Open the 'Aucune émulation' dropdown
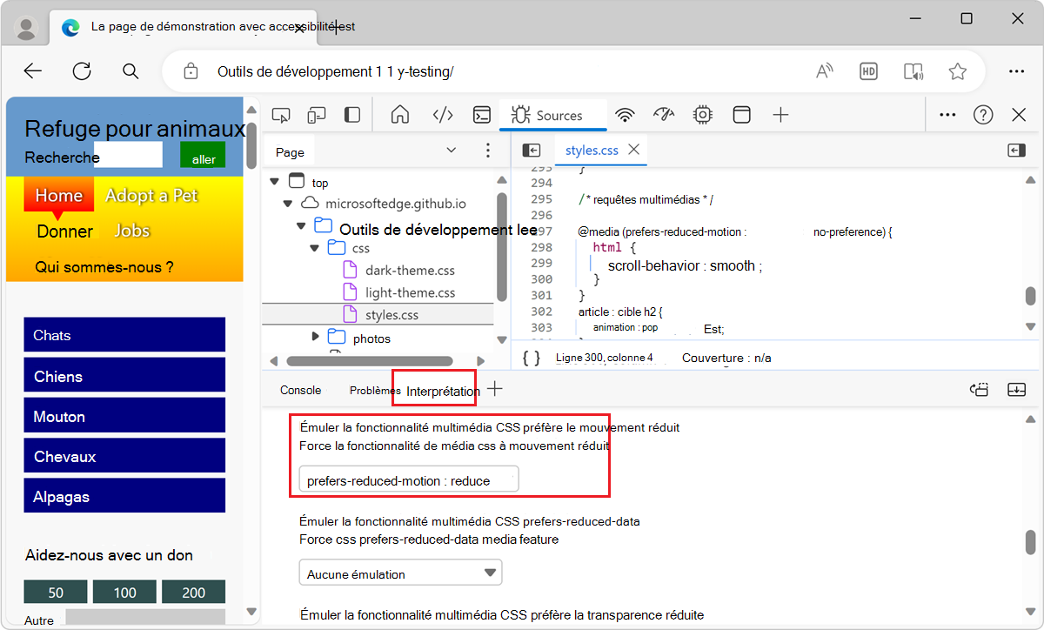This screenshot has height=630, width=1044. click(400, 572)
